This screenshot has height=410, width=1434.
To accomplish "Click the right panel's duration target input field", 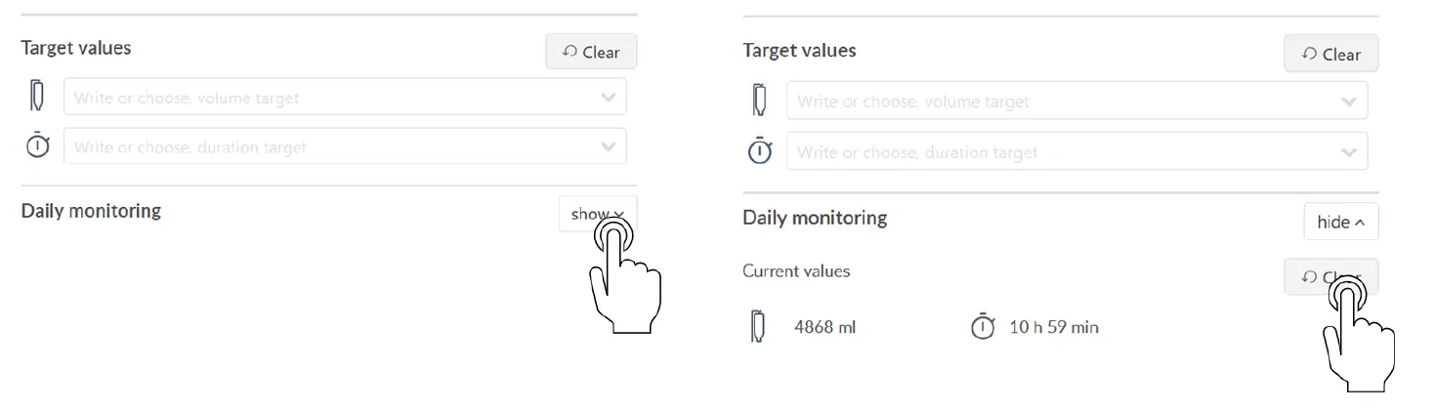I will point(1055,152).
